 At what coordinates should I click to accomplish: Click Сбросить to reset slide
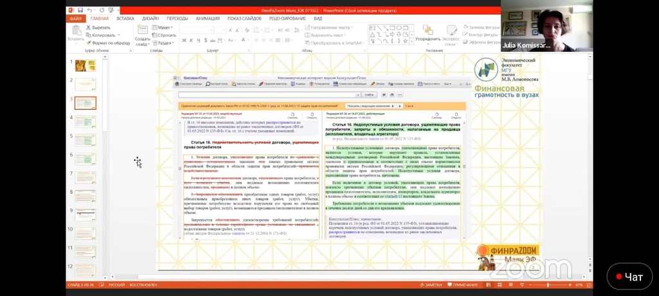pos(164,35)
